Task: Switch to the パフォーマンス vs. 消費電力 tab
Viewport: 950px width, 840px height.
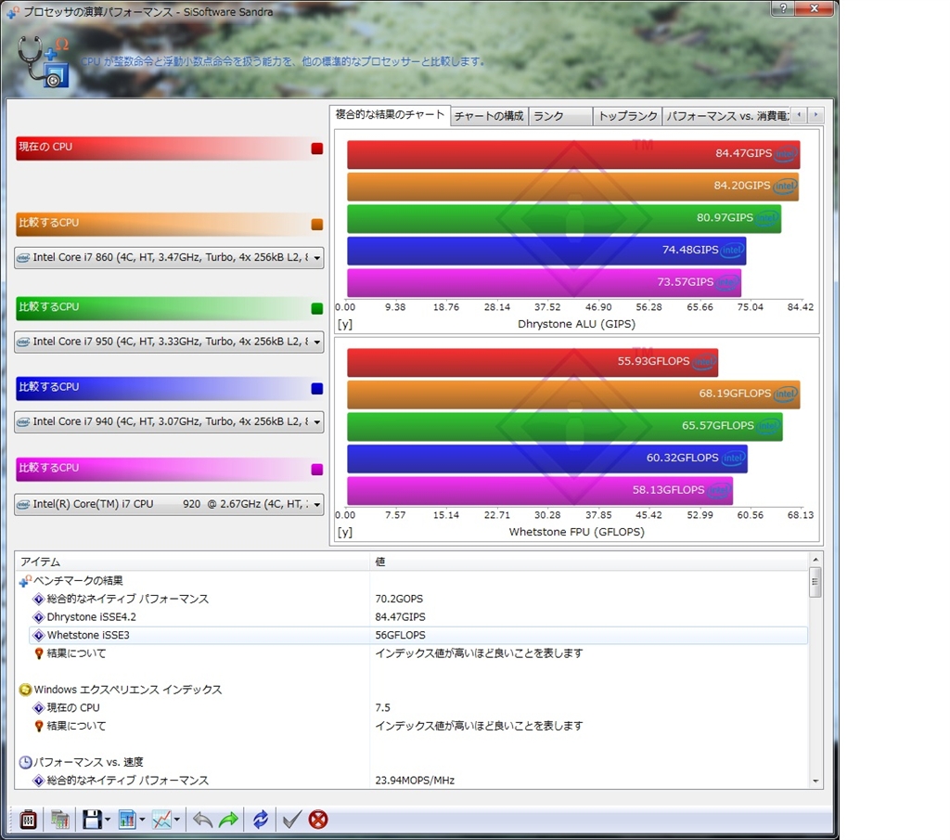Action: pos(727,116)
